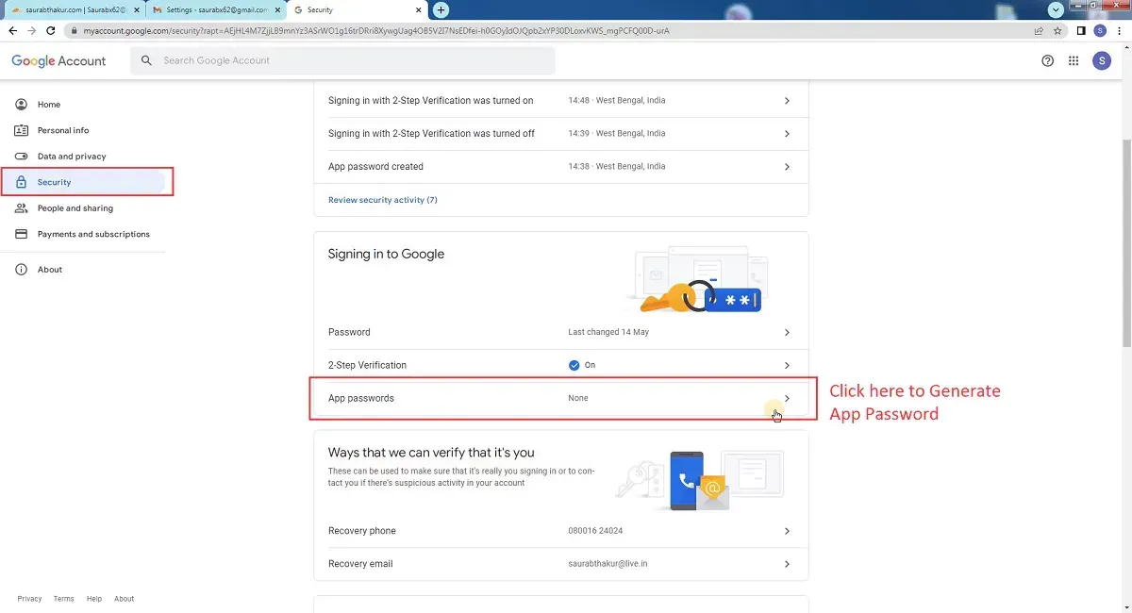Viewport: 1132px width, 613px height.
Task: Click the Personal info card icon
Action: [21, 130]
